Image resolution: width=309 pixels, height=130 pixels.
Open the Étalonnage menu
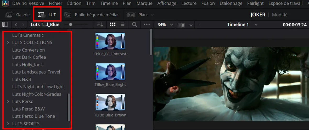[x=231, y=3]
